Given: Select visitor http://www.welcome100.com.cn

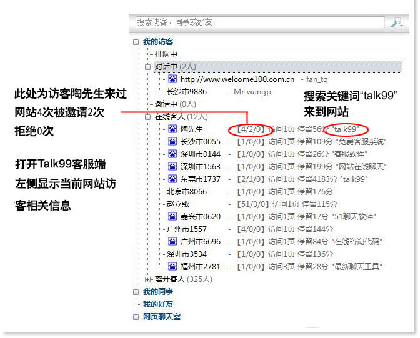Looking at the screenshot, I should [237, 79].
